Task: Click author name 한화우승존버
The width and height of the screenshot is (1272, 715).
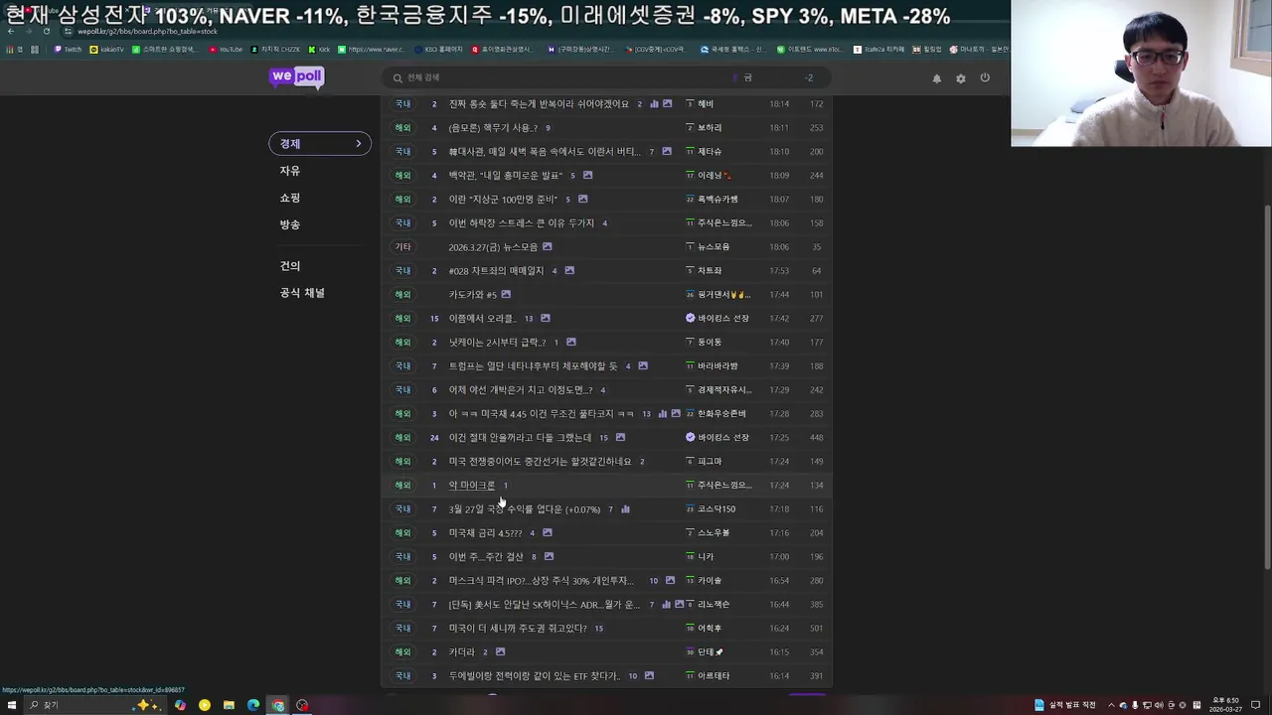Action: tap(721, 413)
